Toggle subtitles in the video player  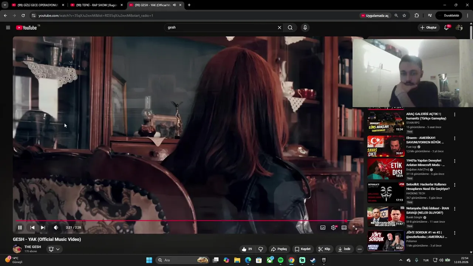coord(323,228)
